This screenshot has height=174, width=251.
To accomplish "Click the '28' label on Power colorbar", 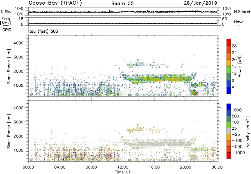I will coord(234,46).
